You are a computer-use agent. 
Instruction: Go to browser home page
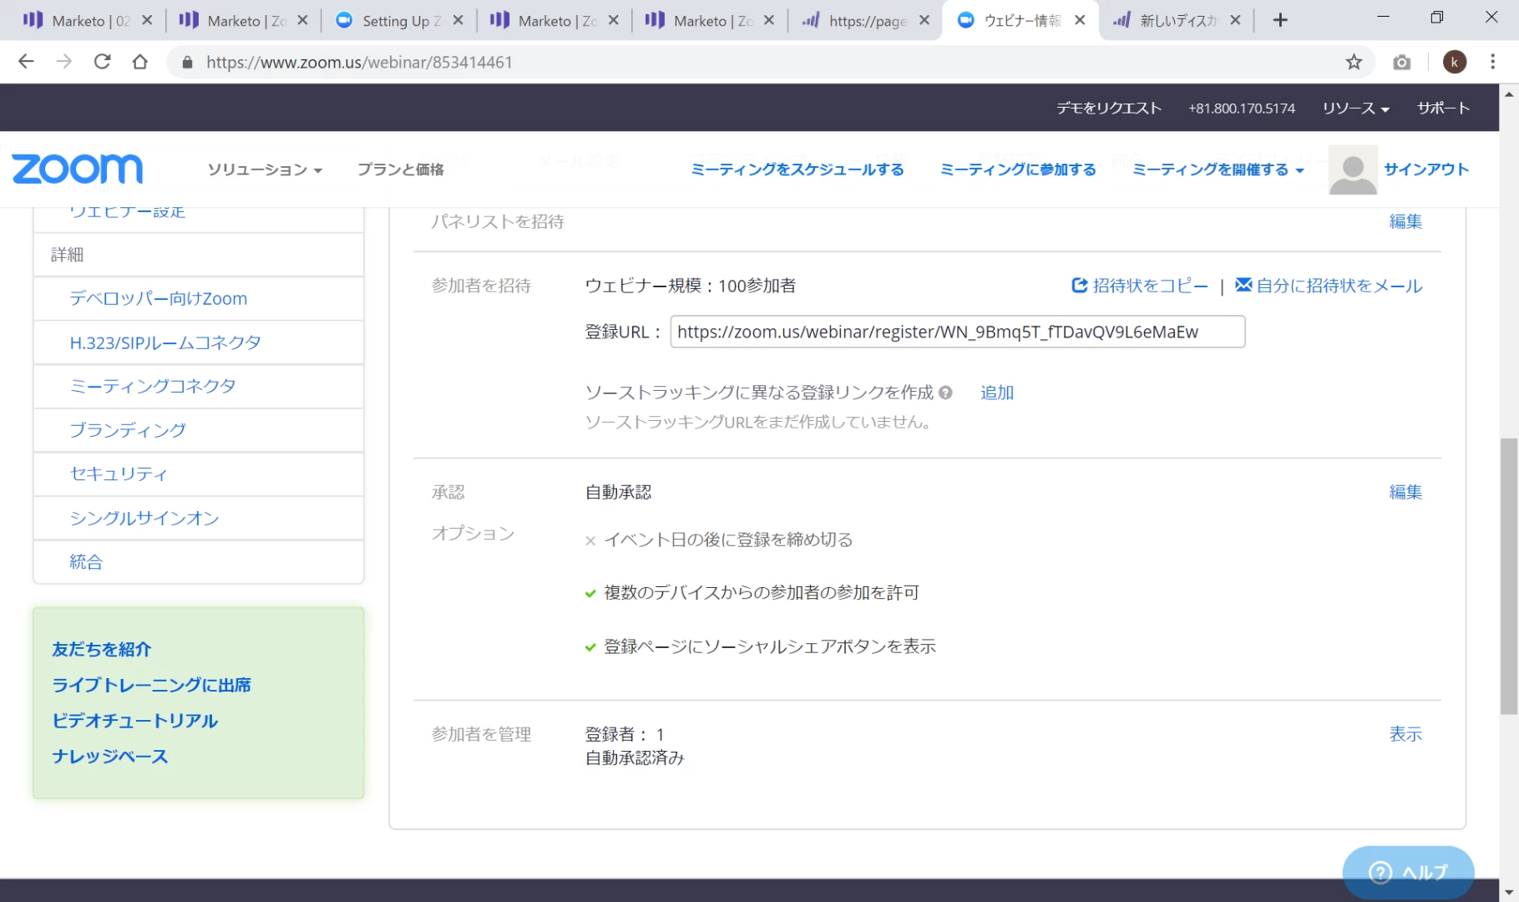(140, 62)
